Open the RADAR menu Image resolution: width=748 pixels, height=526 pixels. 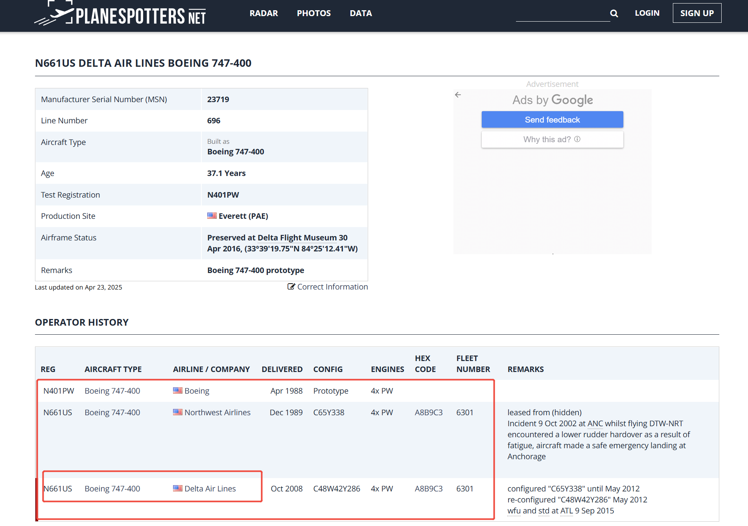coord(263,13)
